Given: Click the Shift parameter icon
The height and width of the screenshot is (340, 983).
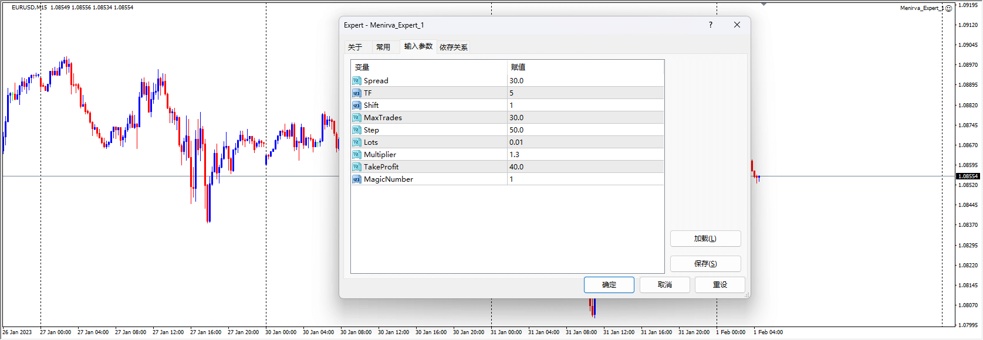Looking at the screenshot, I should point(356,106).
